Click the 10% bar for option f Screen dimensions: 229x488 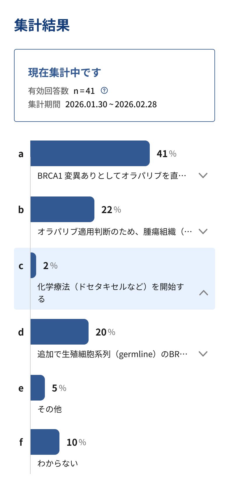tap(45, 442)
